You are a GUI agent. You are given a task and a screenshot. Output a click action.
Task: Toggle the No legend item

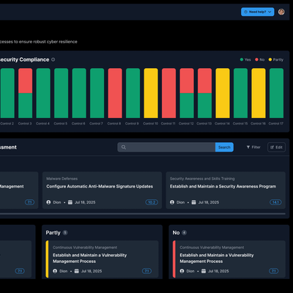(260, 59)
